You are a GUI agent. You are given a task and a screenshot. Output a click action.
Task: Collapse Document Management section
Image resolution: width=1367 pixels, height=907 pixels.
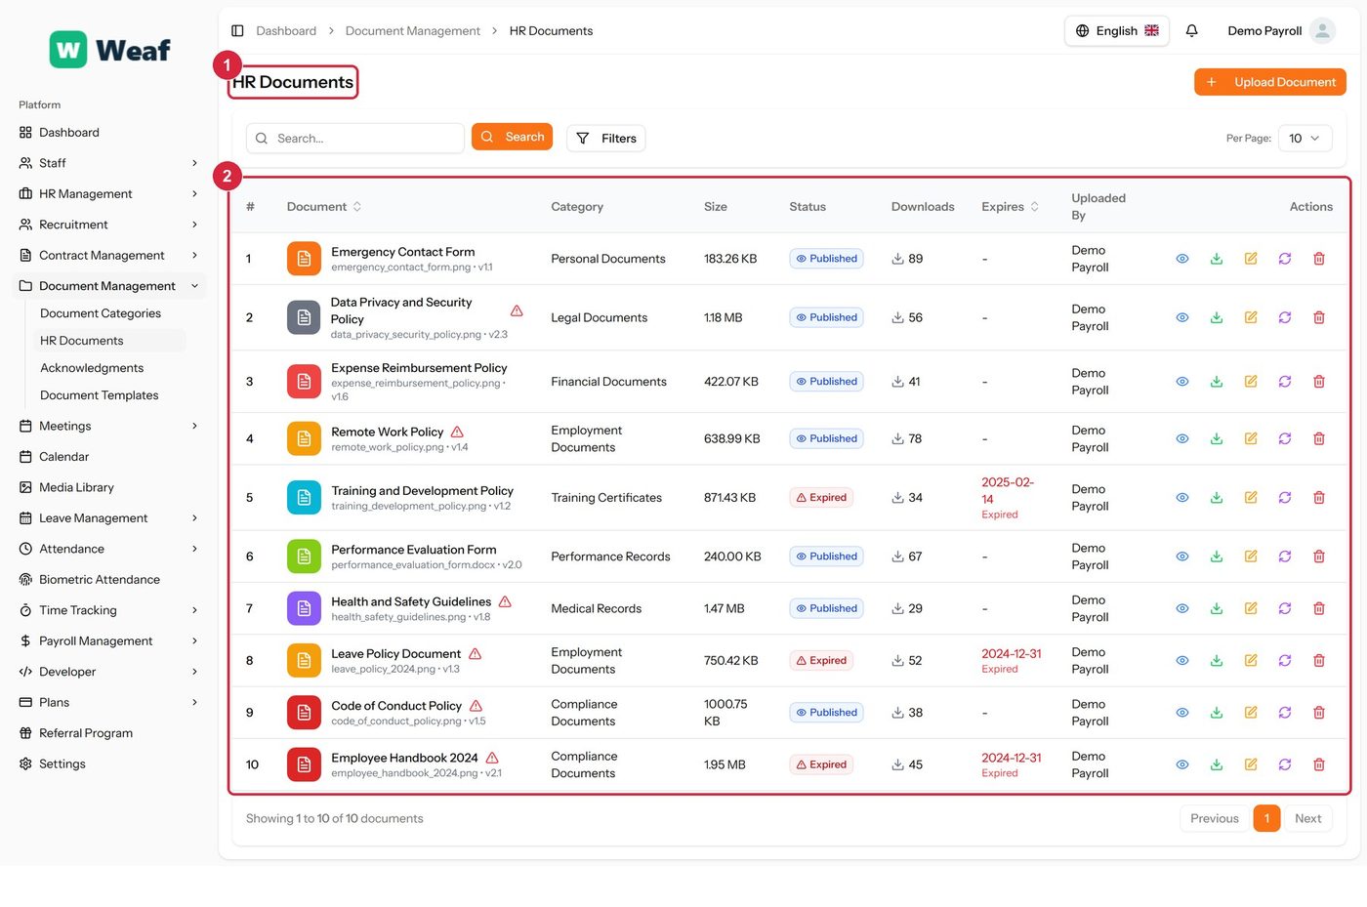[107, 286]
